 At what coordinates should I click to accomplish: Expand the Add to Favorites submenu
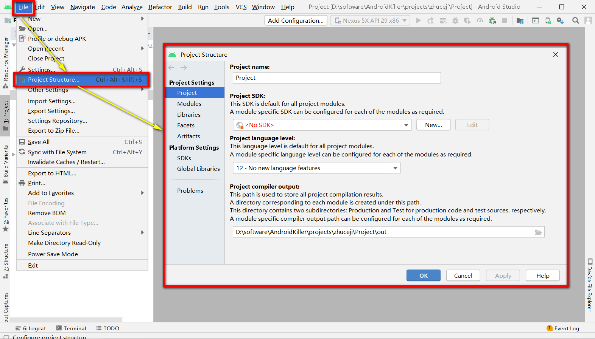coord(82,193)
